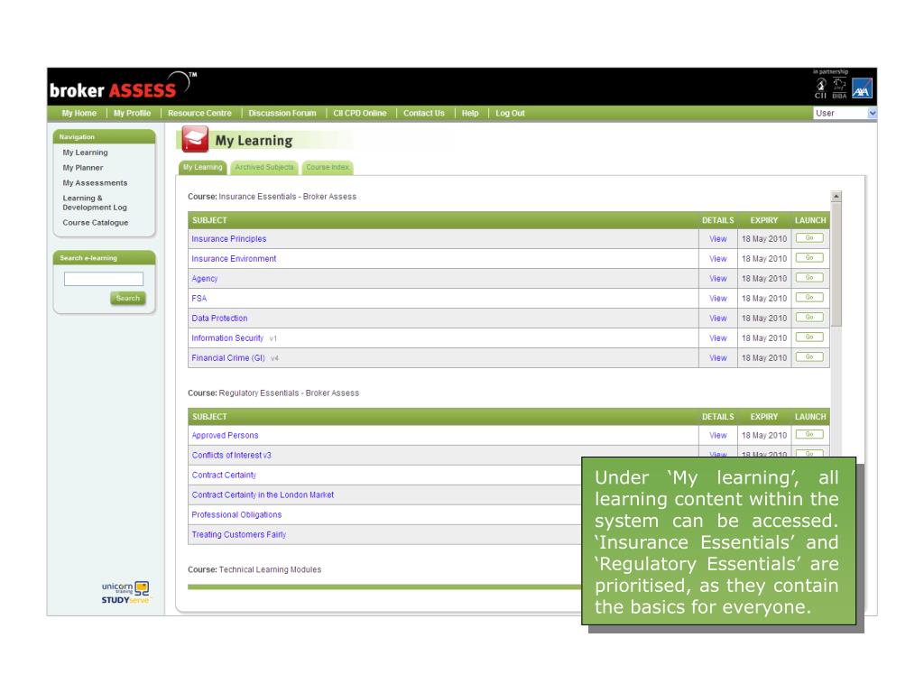Image resolution: width=924 pixels, height=693 pixels.
Task: Open Conflicts of Interest v3 subject
Action: (x=232, y=455)
